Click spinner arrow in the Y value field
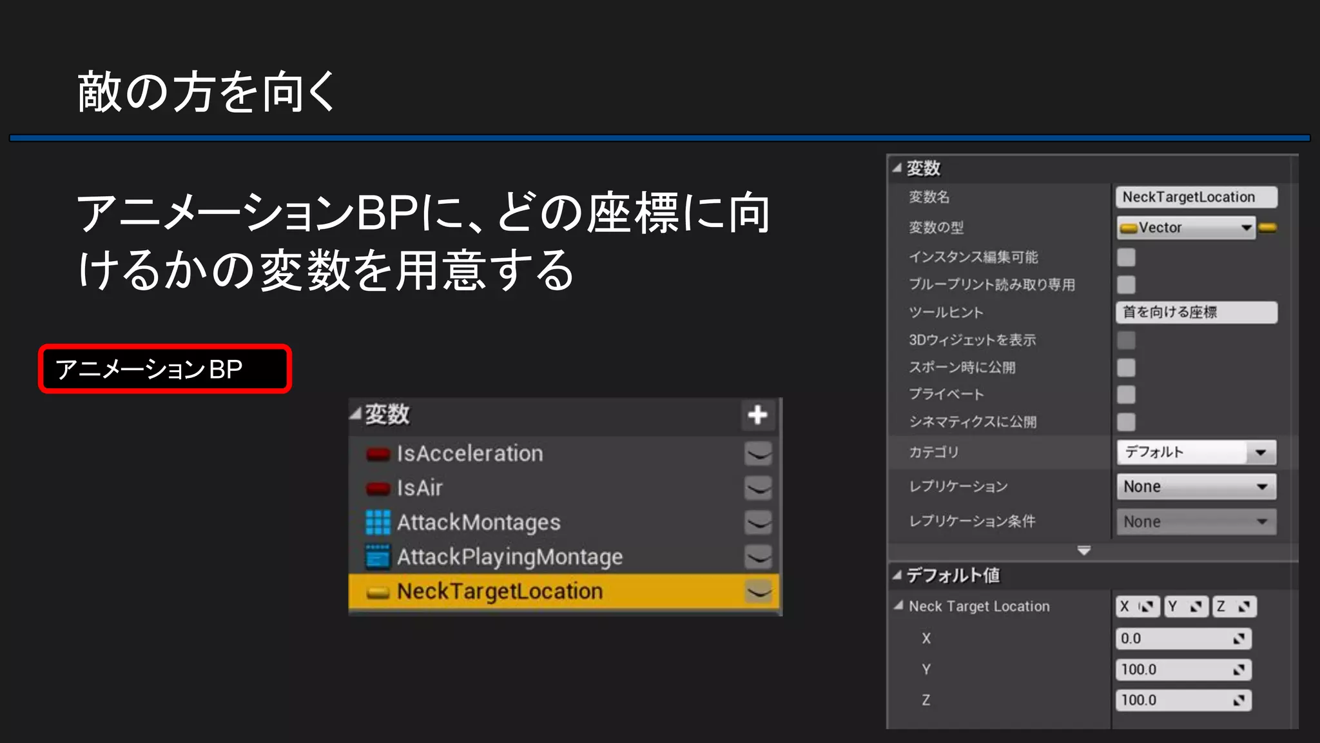Image resolution: width=1320 pixels, height=743 pixels. 1239,669
